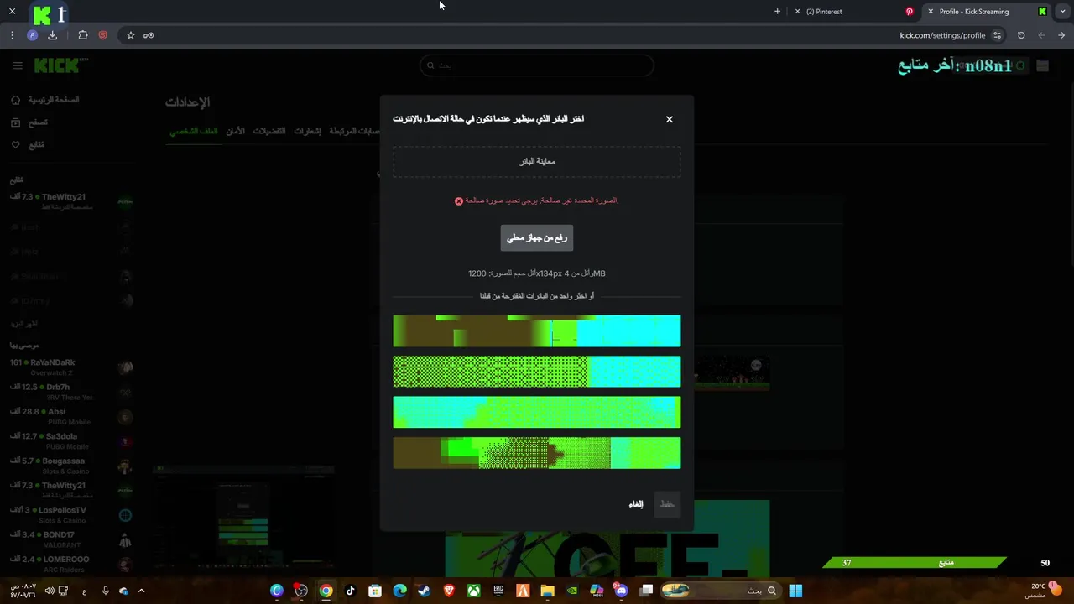
Task: Open Chrome from the taskbar
Action: click(326, 591)
